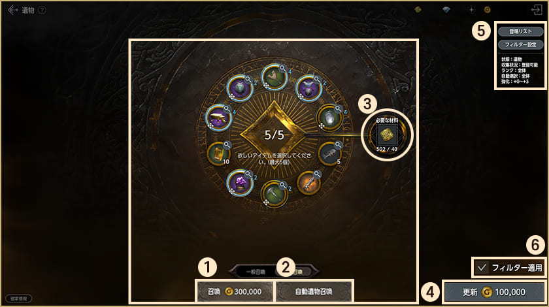
Task: Add currency with the plus icon
Action: [471, 10]
